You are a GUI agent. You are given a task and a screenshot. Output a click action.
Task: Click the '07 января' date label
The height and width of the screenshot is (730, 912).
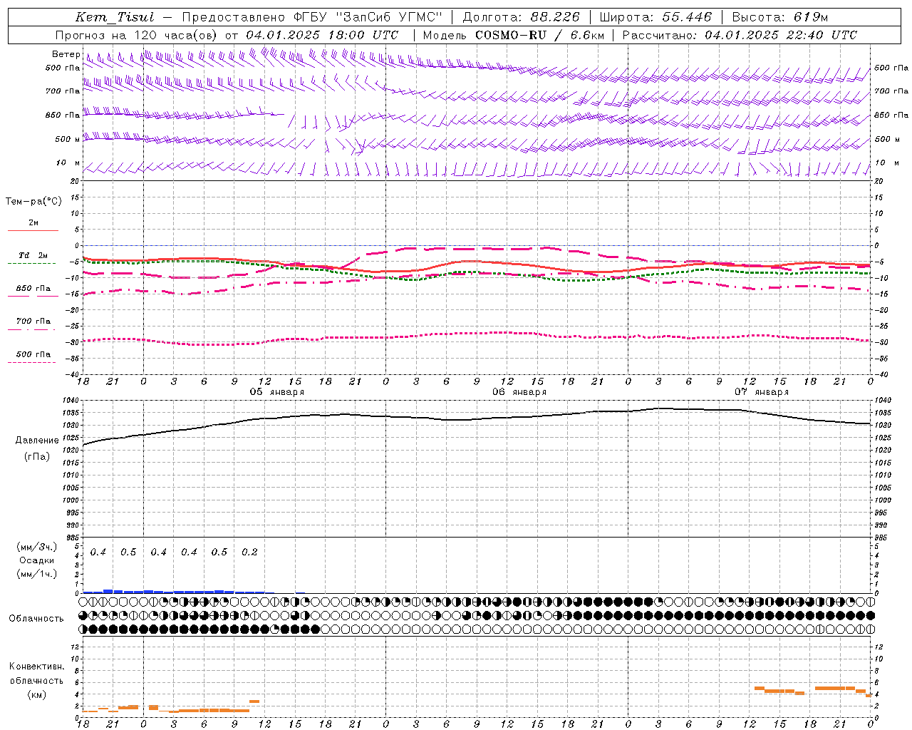tap(762, 392)
